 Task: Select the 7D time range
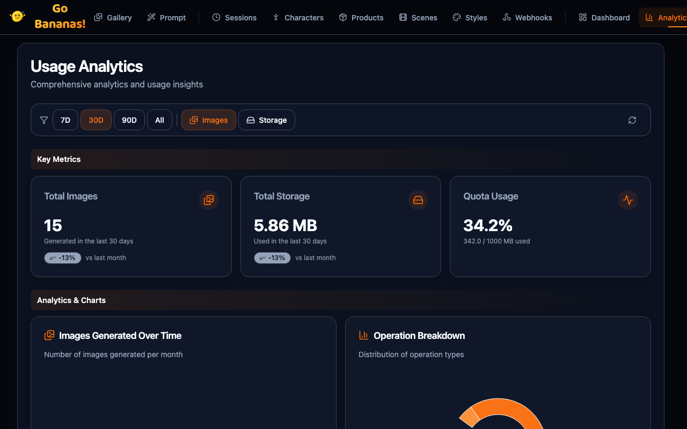point(65,120)
